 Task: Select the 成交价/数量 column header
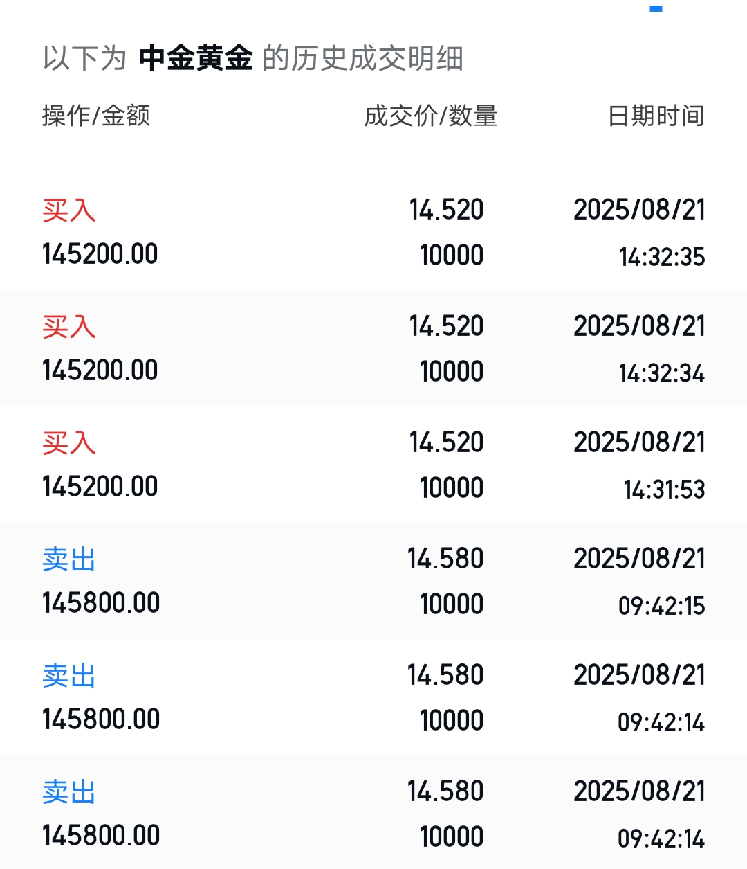(x=431, y=116)
